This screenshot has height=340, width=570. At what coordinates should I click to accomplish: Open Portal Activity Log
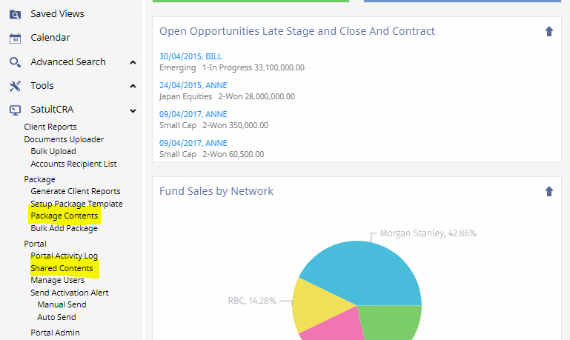pyautogui.click(x=64, y=256)
